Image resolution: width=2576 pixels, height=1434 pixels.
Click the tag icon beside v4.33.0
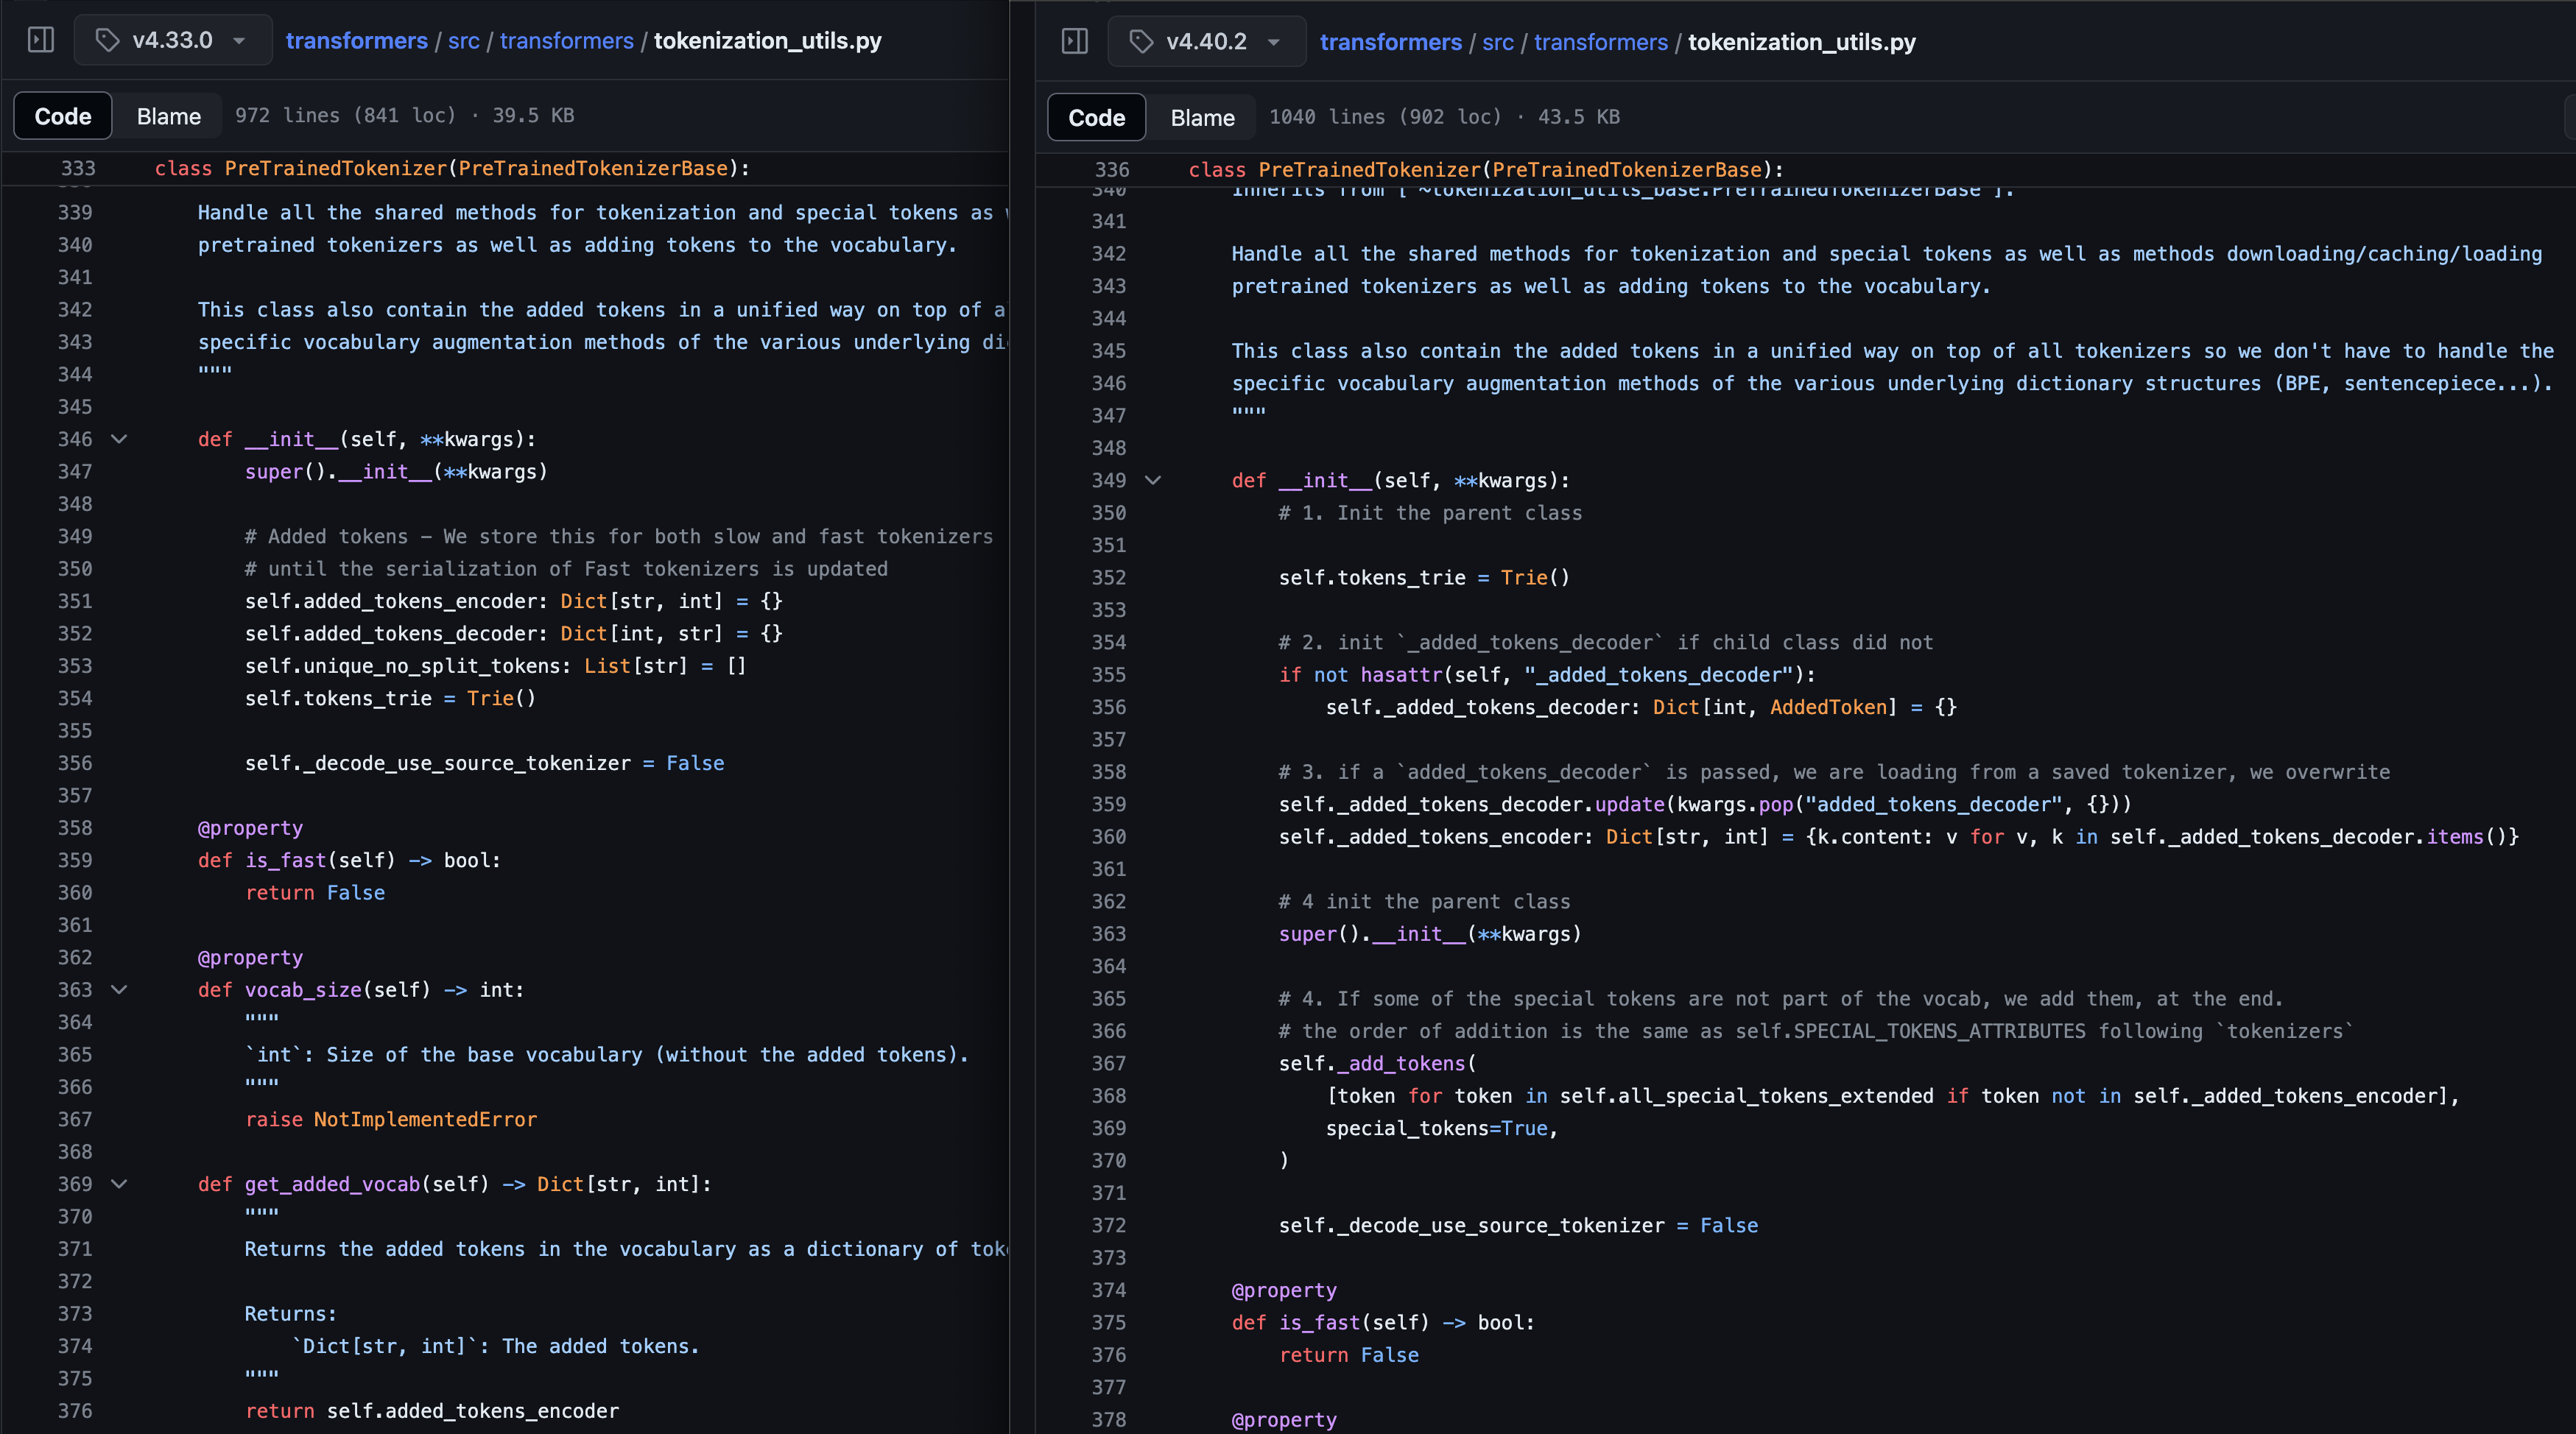tap(108, 40)
